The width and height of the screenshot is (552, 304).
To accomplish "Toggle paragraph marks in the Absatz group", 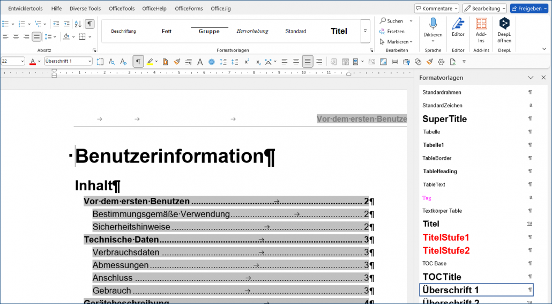I will [89, 24].
